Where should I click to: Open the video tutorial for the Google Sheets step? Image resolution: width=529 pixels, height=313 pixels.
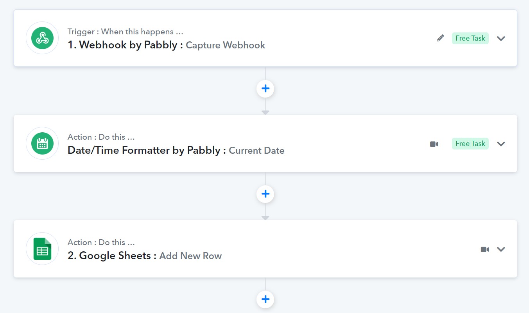(485, 249)
